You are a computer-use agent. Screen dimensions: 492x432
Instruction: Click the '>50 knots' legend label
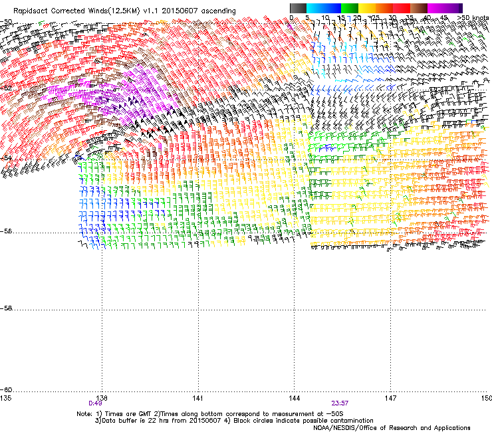(x=473, y=17)
